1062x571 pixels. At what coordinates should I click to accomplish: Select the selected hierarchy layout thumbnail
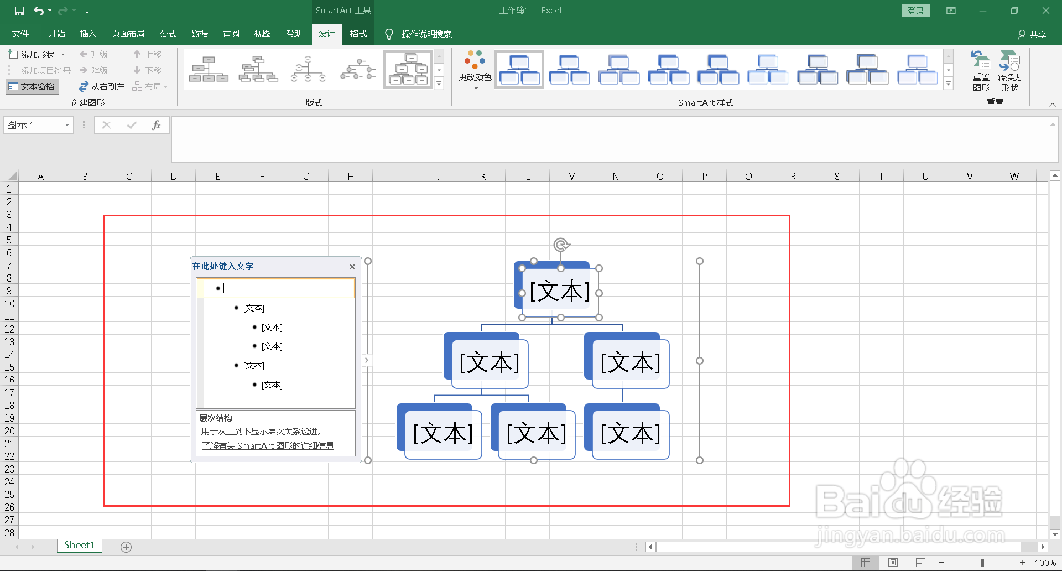408,70
